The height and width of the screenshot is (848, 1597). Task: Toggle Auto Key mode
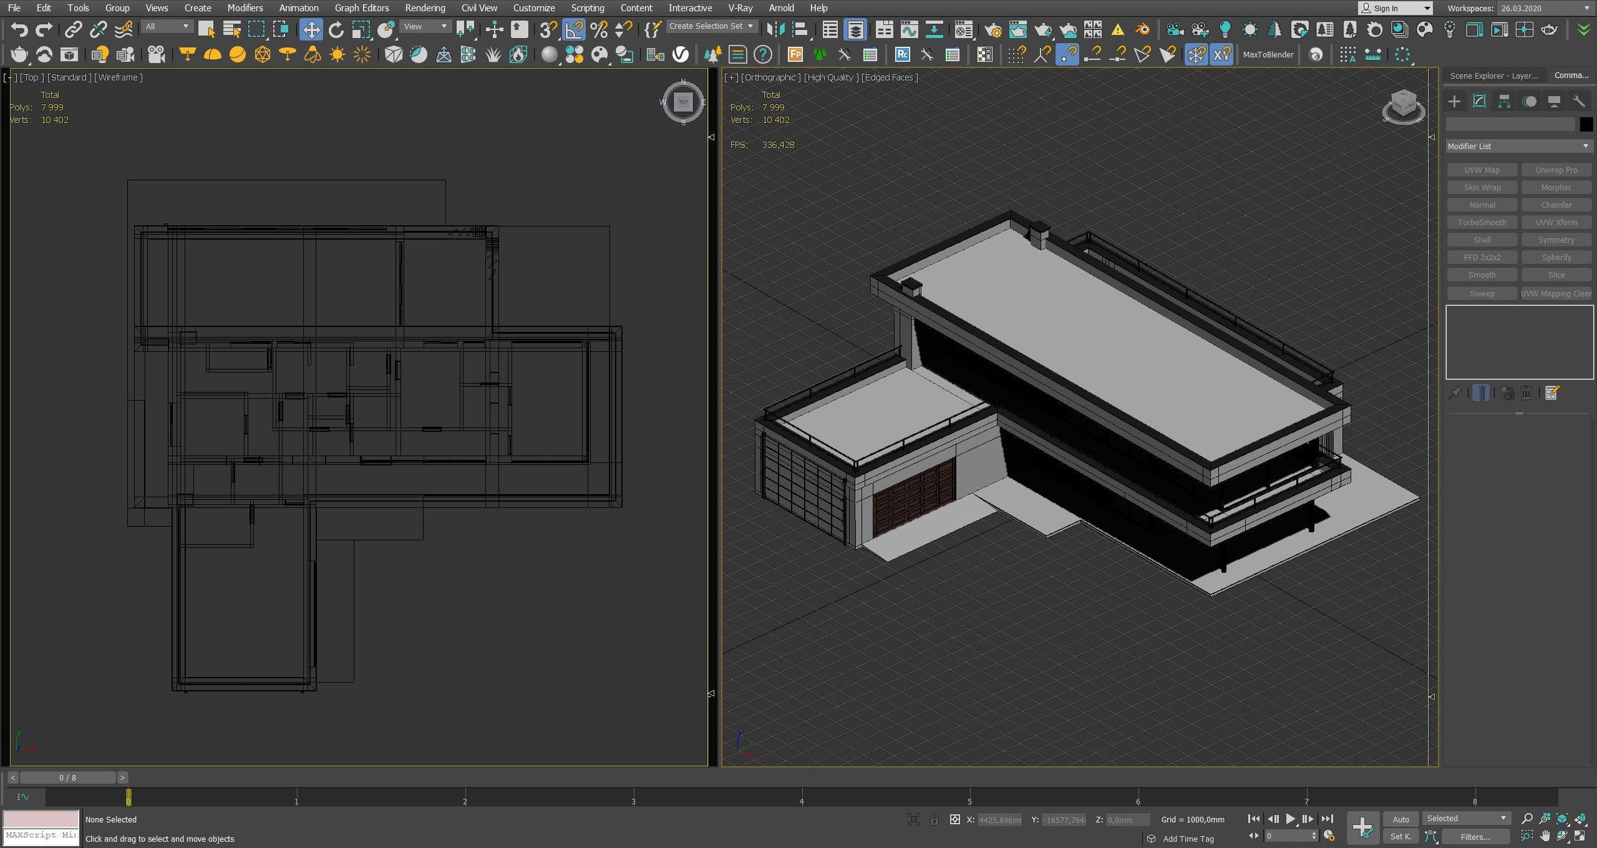1400,819
